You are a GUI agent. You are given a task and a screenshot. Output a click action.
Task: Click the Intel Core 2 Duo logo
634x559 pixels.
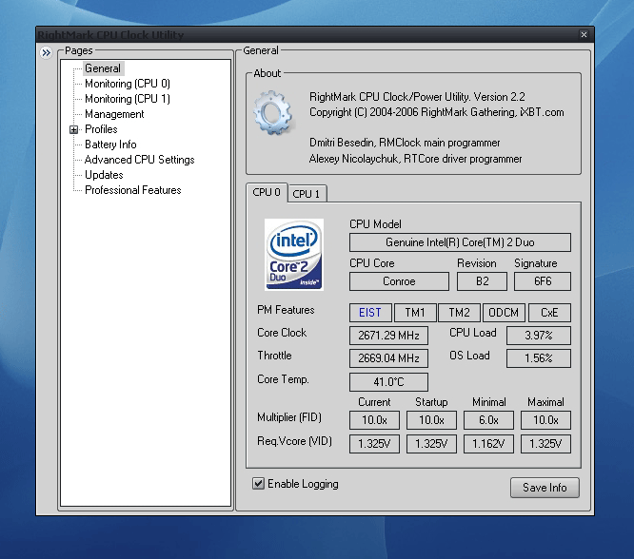[294, 255]
